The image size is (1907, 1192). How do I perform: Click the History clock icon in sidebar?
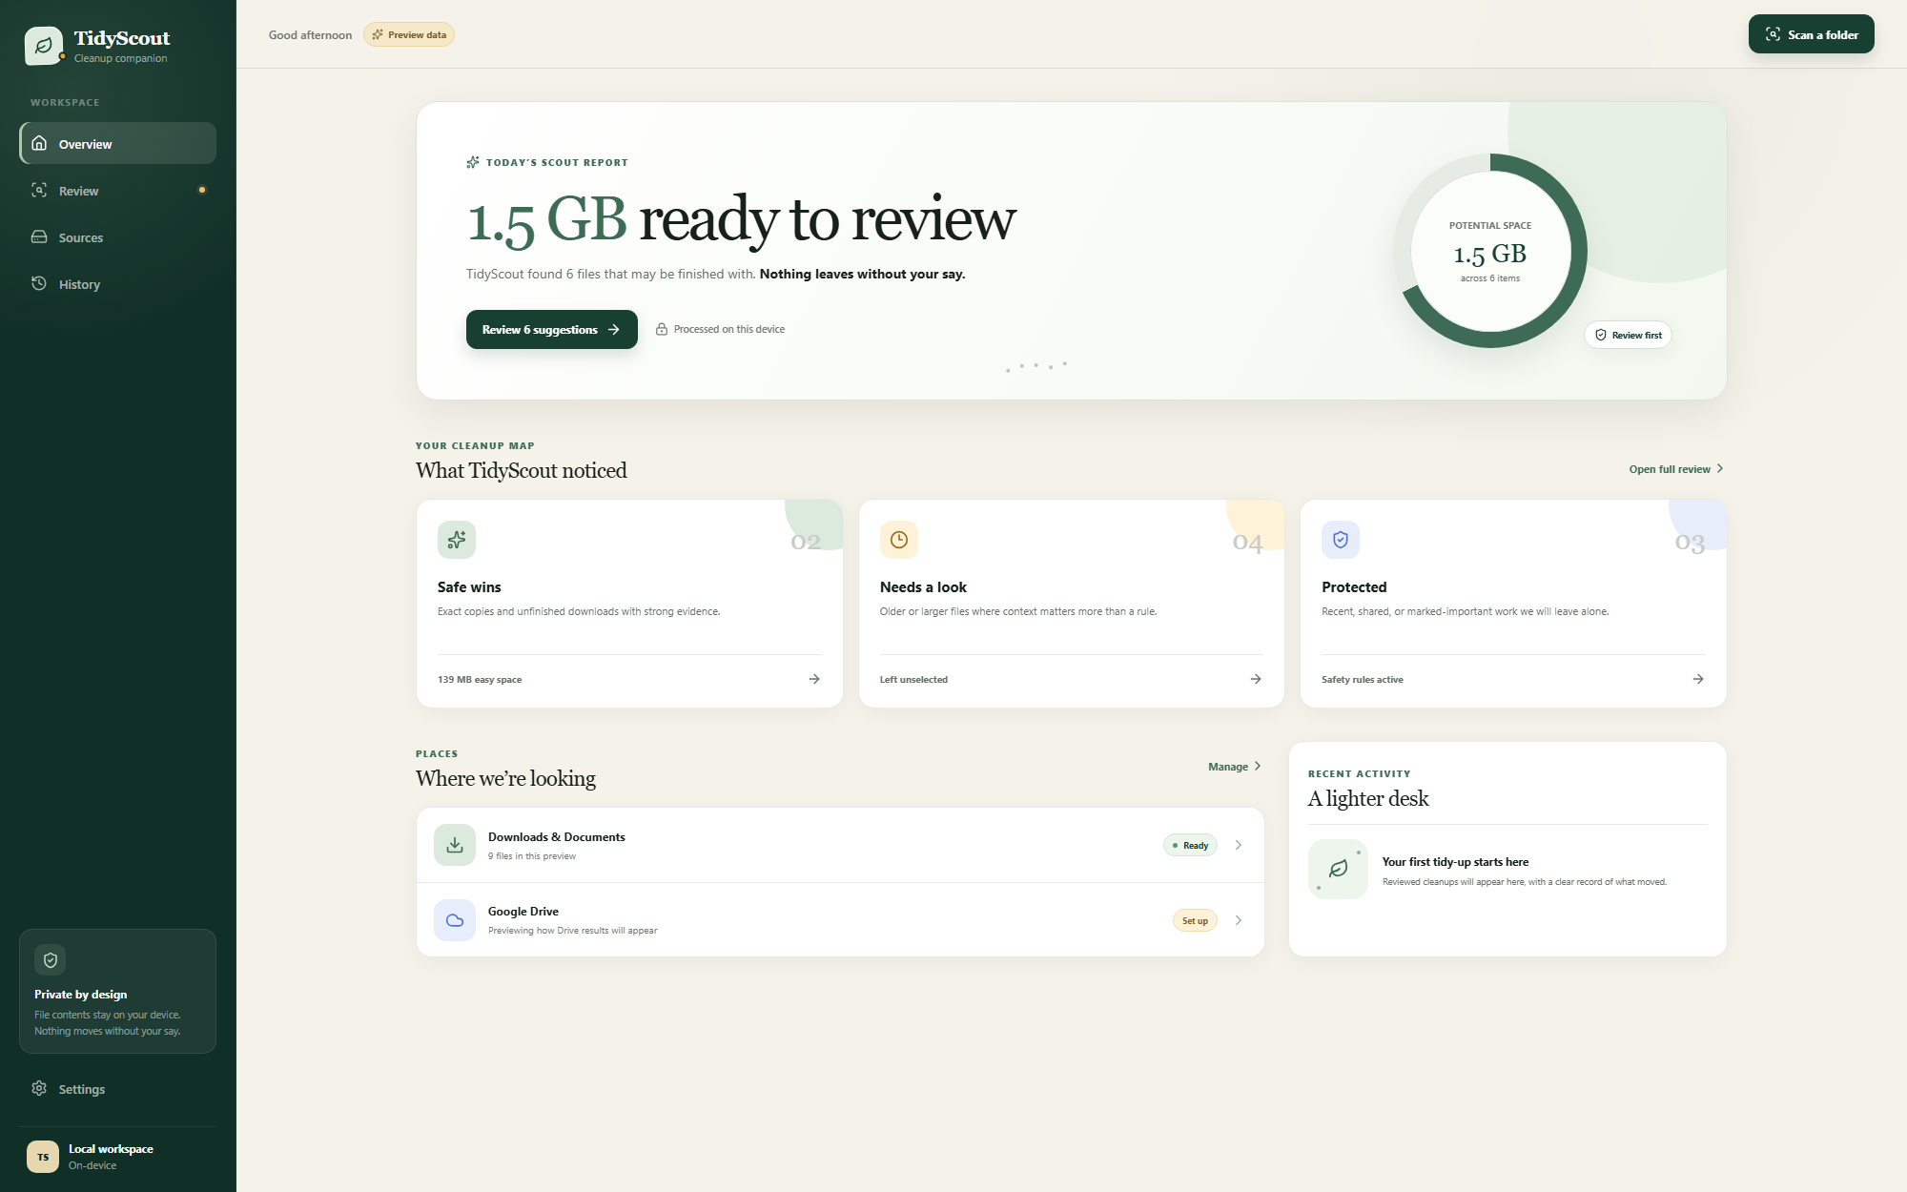[x=39, y=283]
